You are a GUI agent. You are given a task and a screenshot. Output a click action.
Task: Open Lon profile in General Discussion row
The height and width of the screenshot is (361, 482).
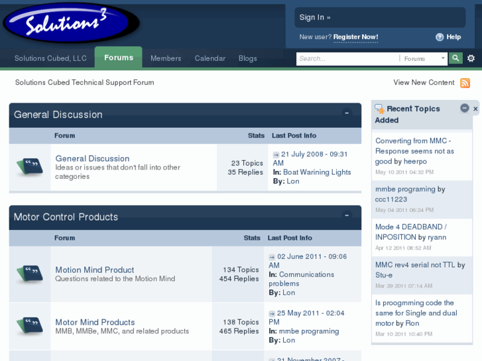click(293, 181)
